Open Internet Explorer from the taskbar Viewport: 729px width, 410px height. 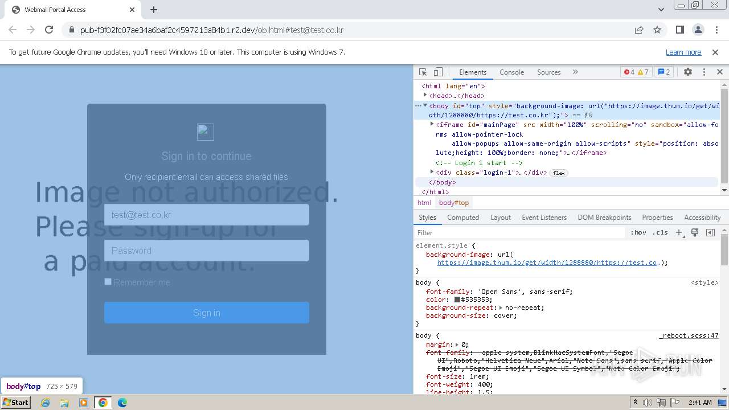[46, 403]
